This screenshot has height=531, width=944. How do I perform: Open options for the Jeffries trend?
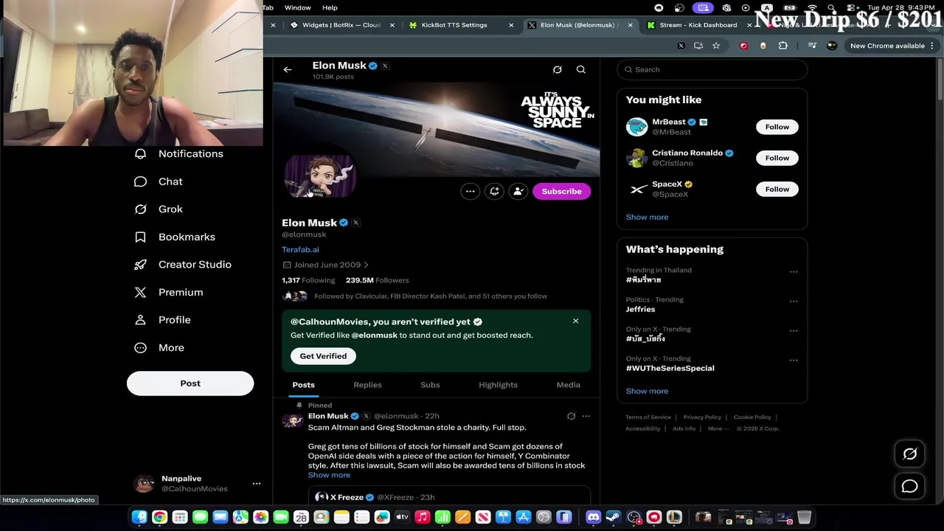pyautogui.click(x=794, y=302)
